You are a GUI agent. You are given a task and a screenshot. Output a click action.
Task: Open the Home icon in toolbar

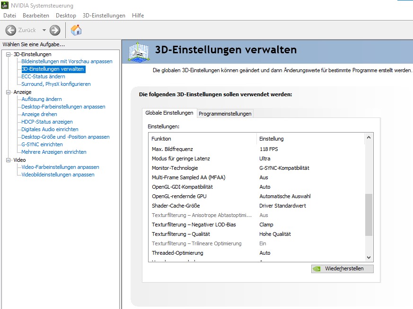click(x=76, y=30)
